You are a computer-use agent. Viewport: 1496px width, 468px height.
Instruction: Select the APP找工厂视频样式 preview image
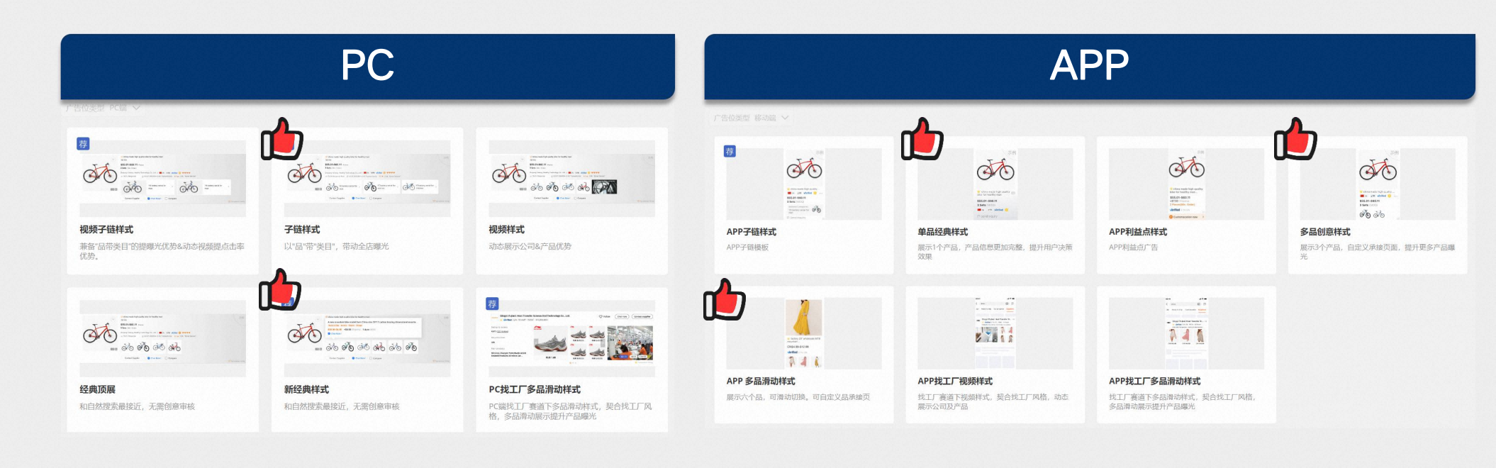point(995,333)
